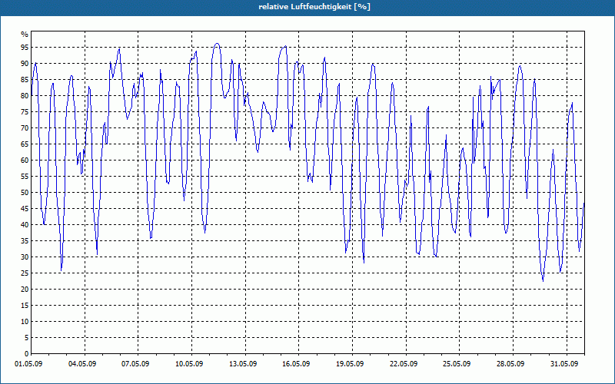Click the 90 value on the y-axis
Image resolution: width=615 pixels, height=384 pixels.
click(25, 64)
